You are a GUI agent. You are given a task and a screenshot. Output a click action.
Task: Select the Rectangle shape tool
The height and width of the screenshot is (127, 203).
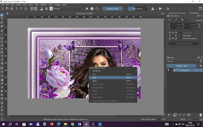click(2, 38)
